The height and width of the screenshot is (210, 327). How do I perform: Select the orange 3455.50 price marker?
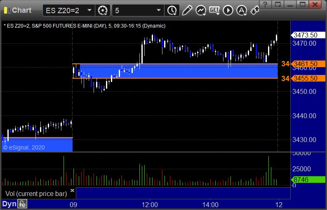click(308, 78)
